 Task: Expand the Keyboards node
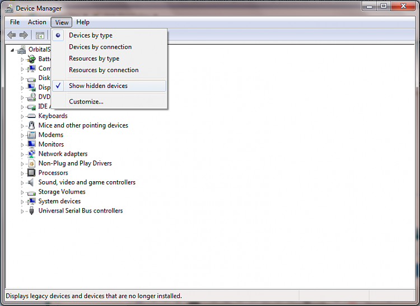tap(22, 116)
